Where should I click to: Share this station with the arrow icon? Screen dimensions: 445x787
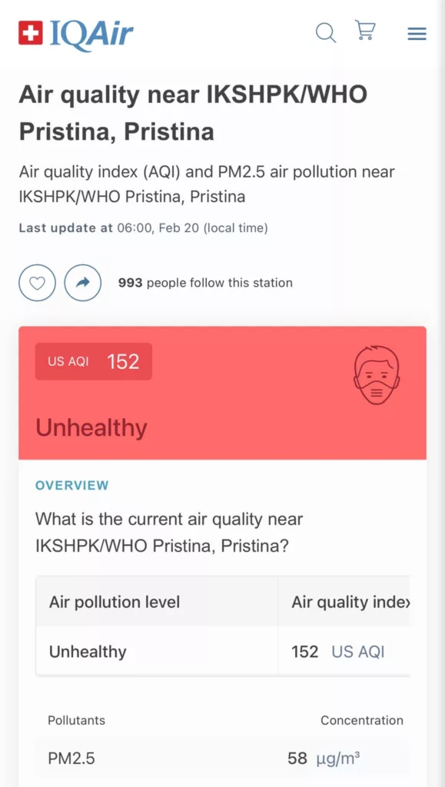(83, 283)
